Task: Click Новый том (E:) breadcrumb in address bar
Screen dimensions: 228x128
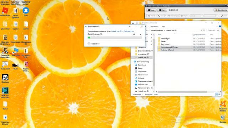Action: (x=171, y=31)
